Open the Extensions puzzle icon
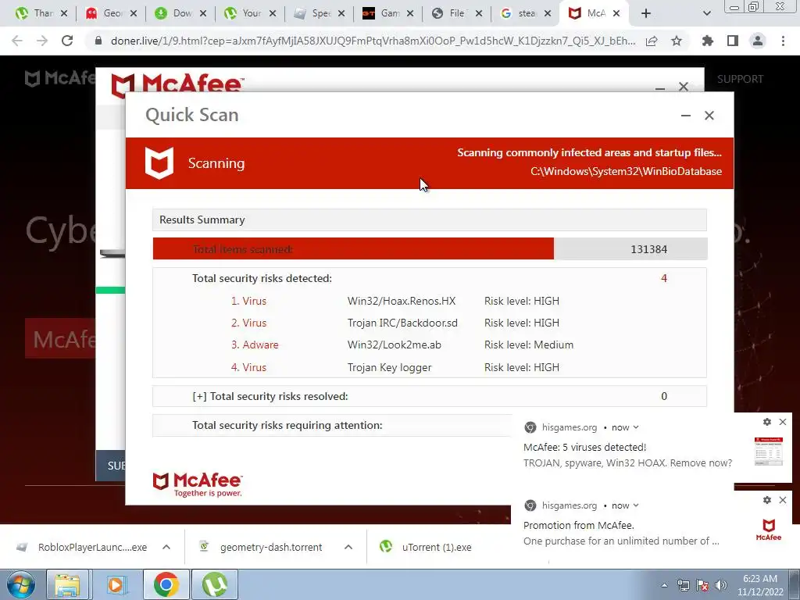The image size is (800, 600). (708, 41)
